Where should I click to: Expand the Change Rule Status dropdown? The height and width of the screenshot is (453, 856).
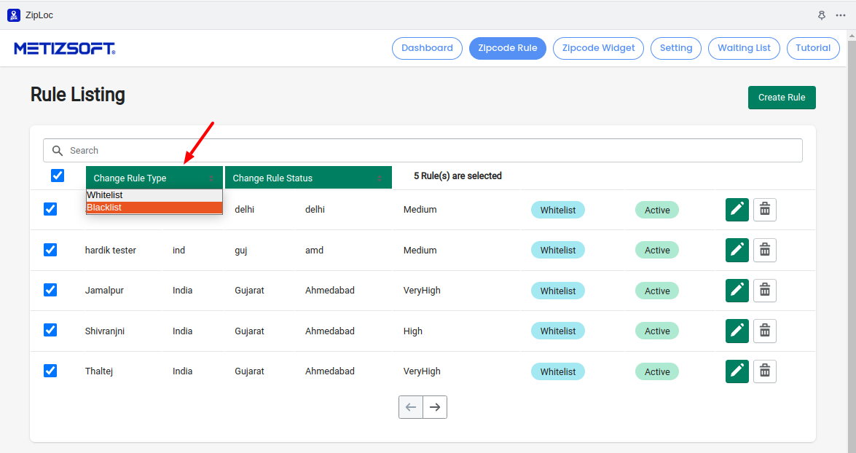click(307, 178)
